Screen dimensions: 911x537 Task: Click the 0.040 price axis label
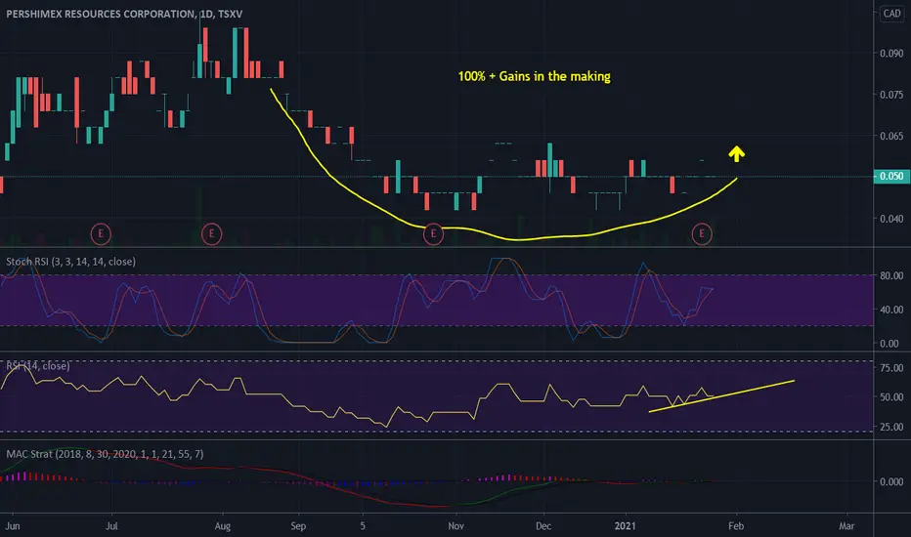coord(891,219)
